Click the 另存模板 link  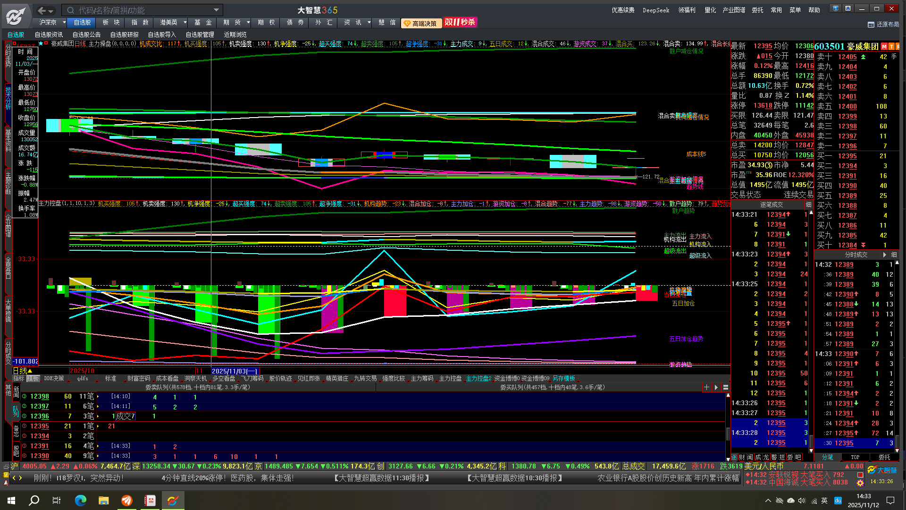click(x=564, y=378)
